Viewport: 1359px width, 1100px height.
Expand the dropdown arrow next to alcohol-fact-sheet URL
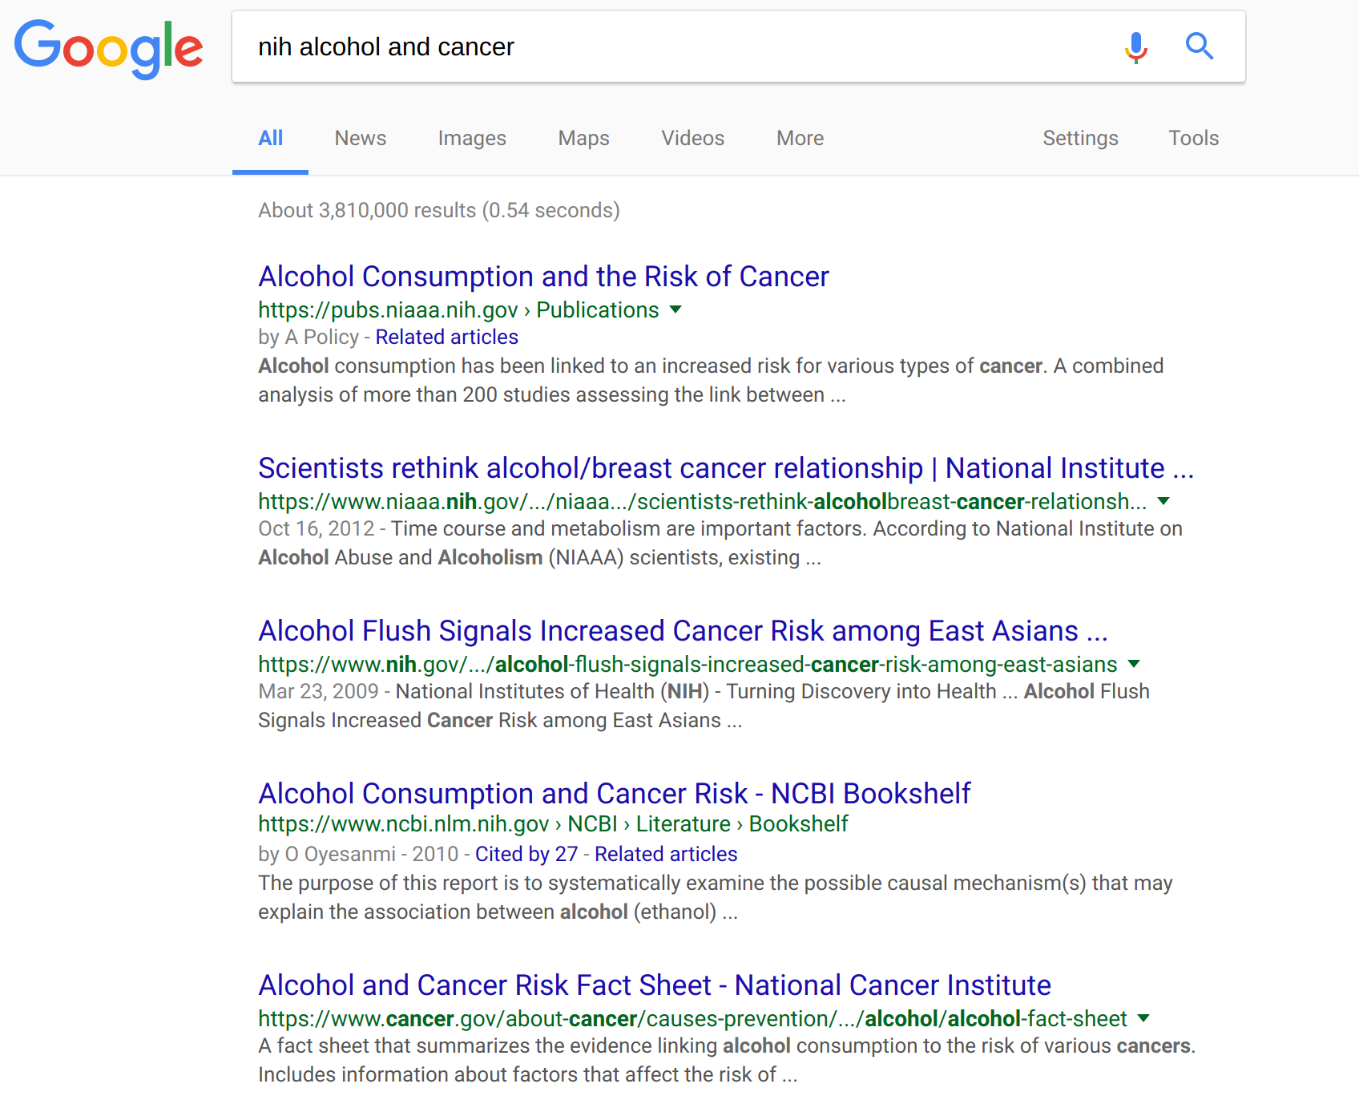(x=1143, y=1018)
